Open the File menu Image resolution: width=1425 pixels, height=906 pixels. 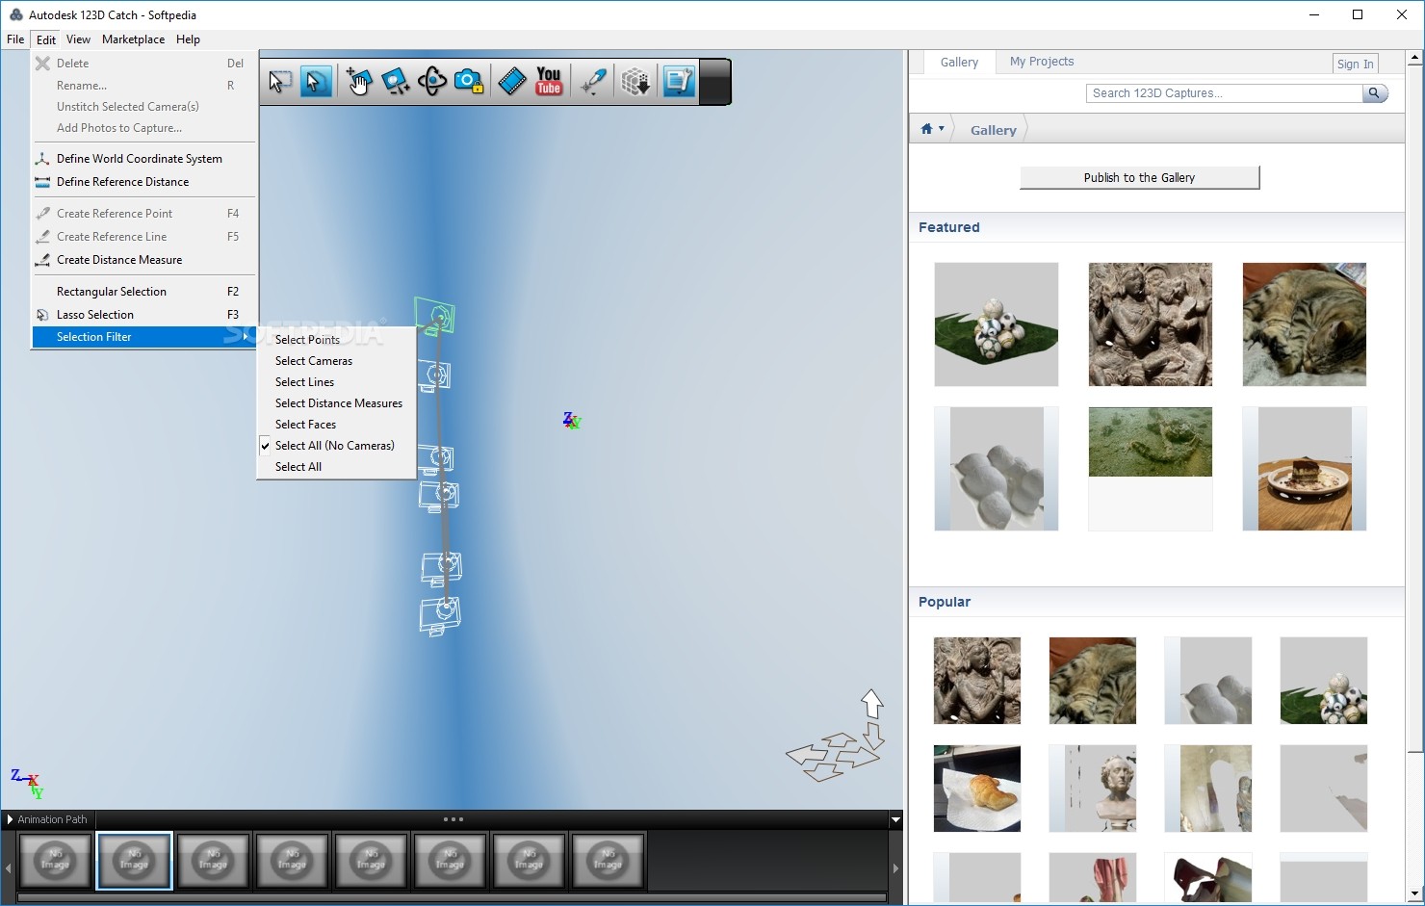(x=15, y=39)
